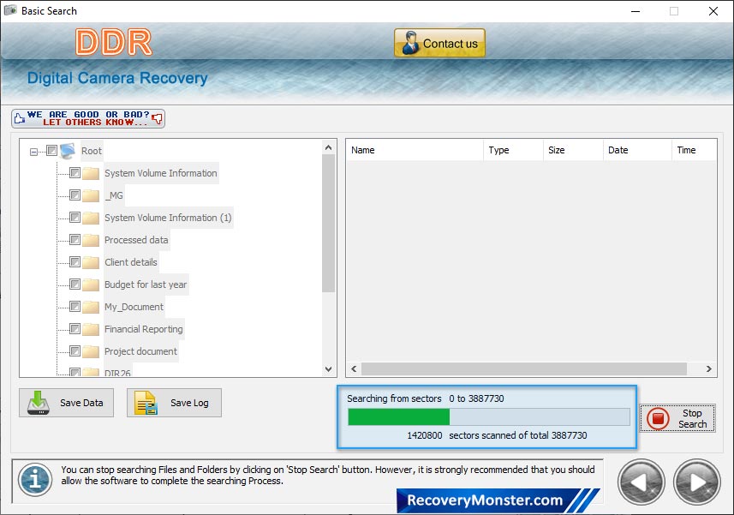Click the Save Log button
Image resolution: width=734 pixels, height=515 pixels.
click(x=174, y=403)
